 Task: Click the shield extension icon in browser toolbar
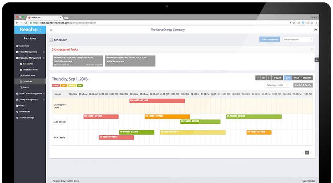pos(303,23)
